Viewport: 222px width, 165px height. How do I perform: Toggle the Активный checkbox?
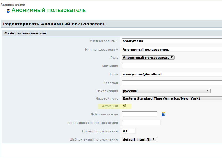point(124,106)
